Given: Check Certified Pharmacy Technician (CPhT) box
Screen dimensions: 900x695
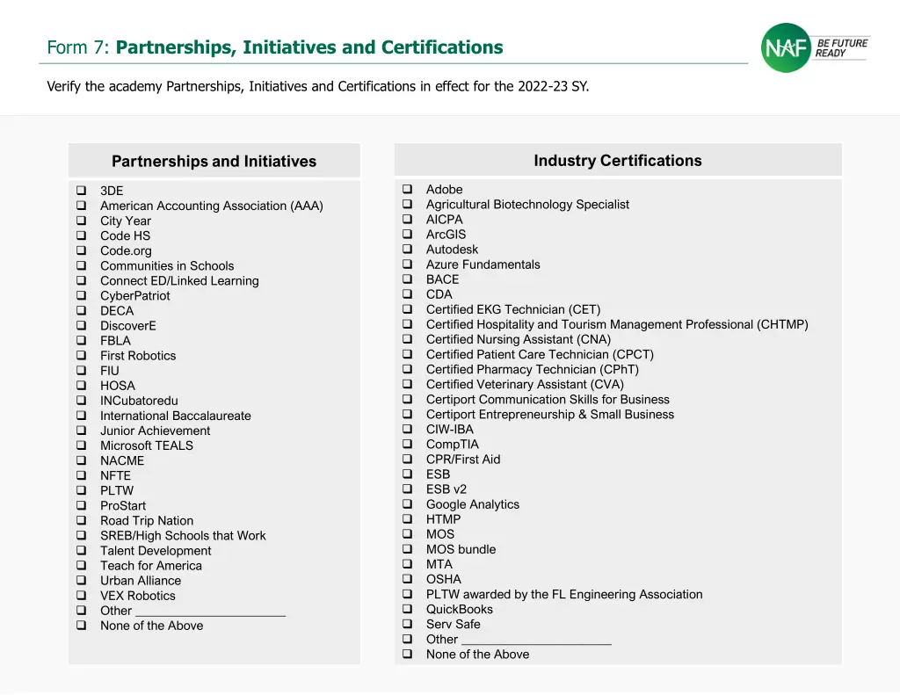Looking at the screenshot, I should (x=407, y=368).
